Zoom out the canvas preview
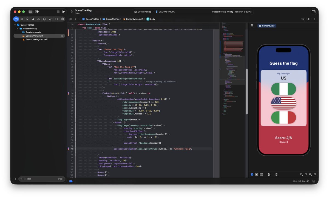This screenshot has height=198, width=329. [301, 175]
